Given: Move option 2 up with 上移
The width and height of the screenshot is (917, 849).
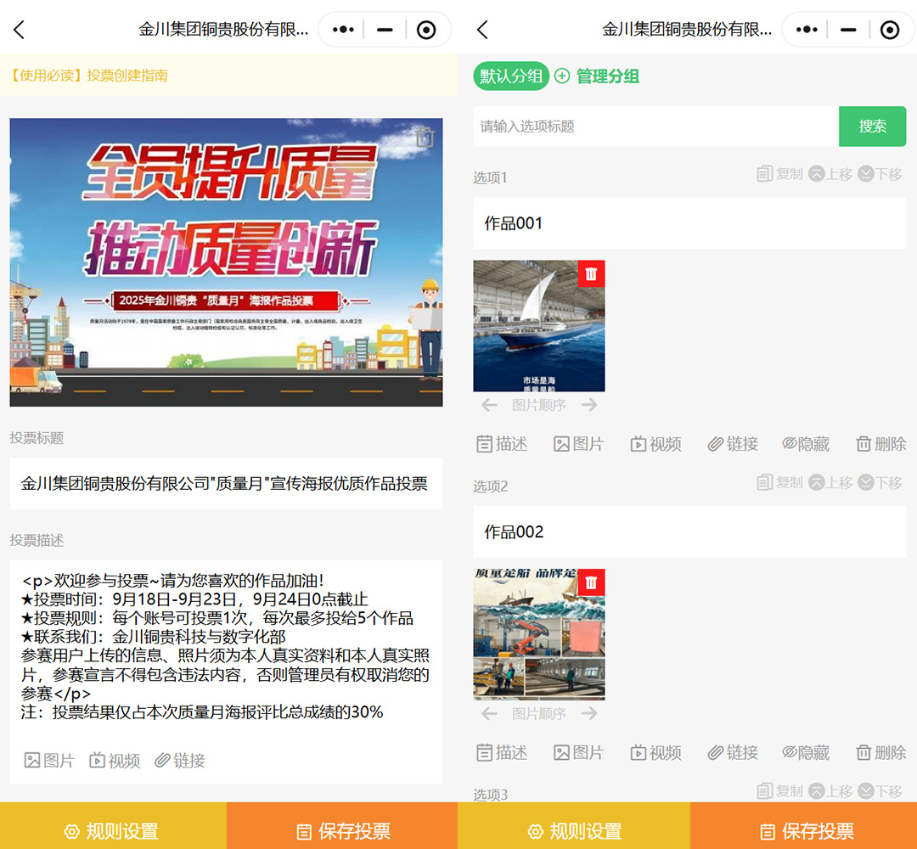Looking at the screenshot, I should point(830,483).
